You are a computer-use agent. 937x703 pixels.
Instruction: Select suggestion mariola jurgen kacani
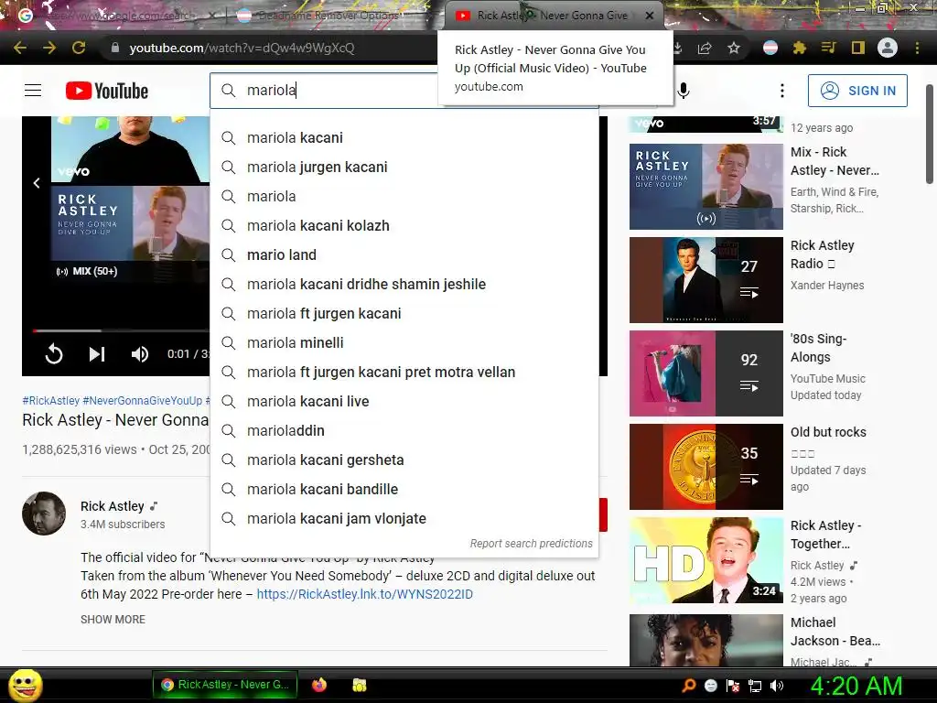pos(404,167)
